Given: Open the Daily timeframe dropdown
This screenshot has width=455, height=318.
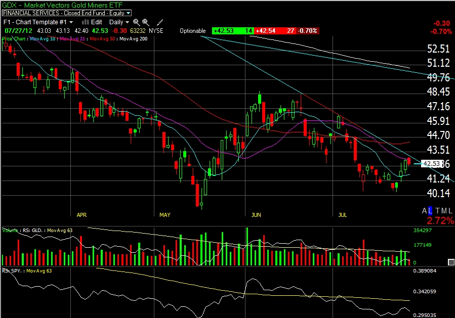Looking at the screenshot, I should [x=119, y=22].
